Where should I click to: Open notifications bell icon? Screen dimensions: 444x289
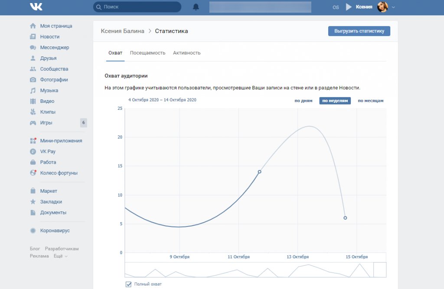[x=196, y=7]
